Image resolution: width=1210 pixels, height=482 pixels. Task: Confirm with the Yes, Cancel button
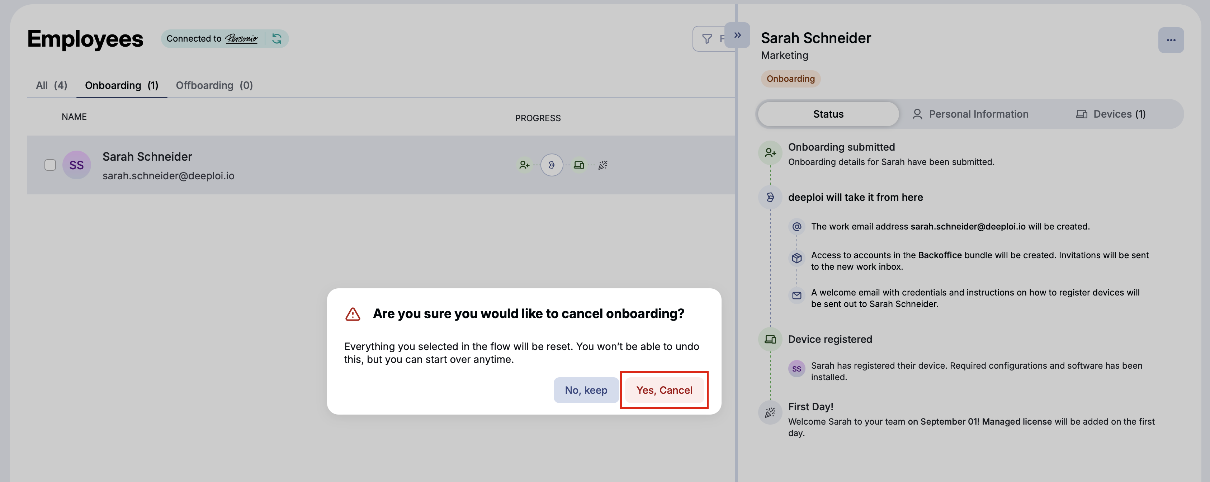pyautogui.click(x=664, y=390)
